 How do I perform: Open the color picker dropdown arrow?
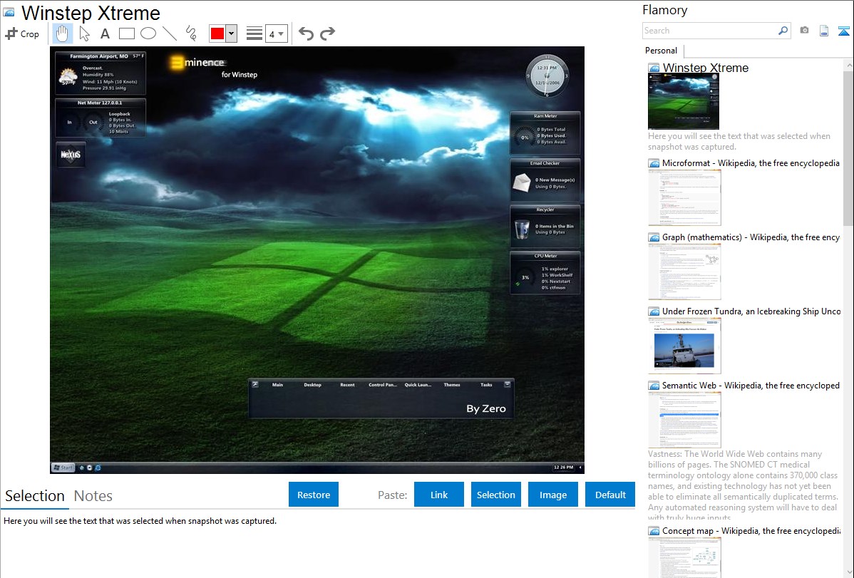pyautogui.click(x=231, y=33)
